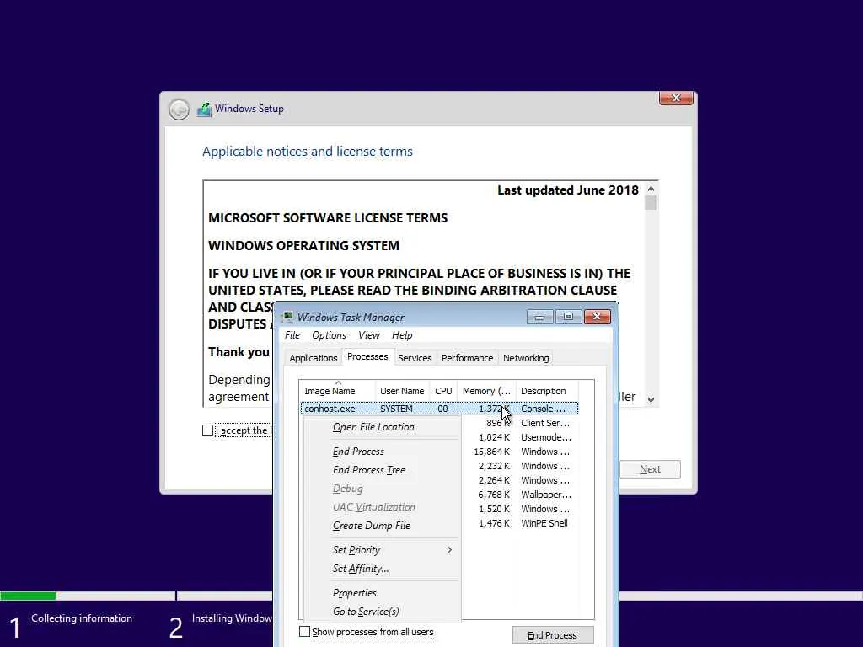Click the Next button in Windows Setup
863x647 pixels.
pyautogui.click(x=650, y=469)
